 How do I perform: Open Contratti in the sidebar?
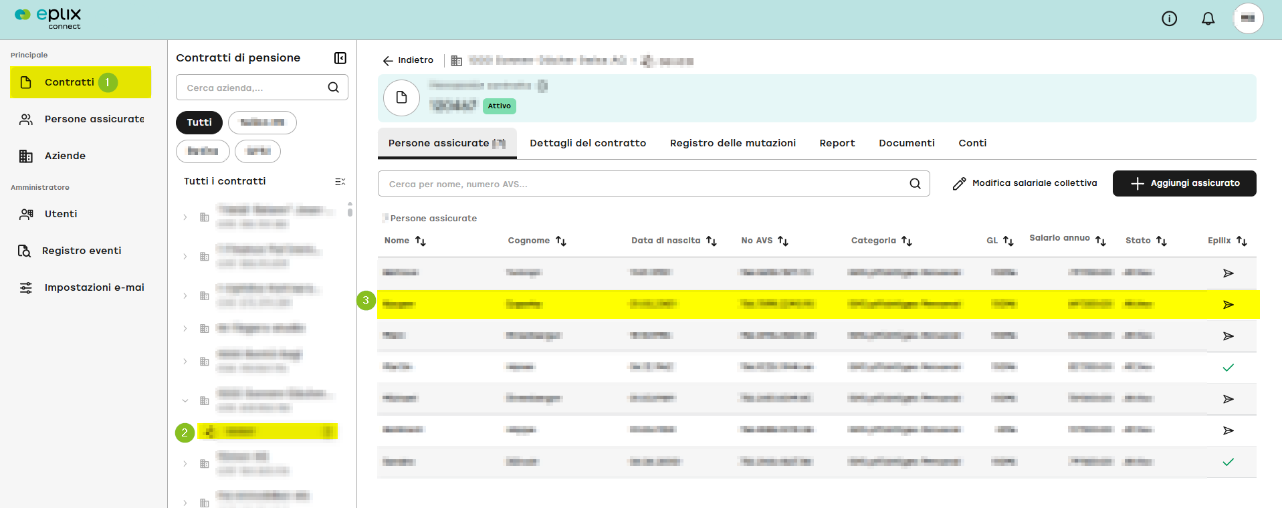tap(81, 82)
